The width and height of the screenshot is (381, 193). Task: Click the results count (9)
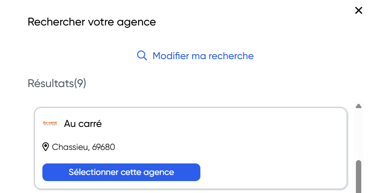point(80,83)
